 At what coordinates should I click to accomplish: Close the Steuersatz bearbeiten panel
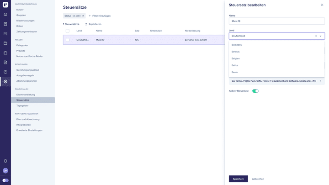(x=322, y=5)
